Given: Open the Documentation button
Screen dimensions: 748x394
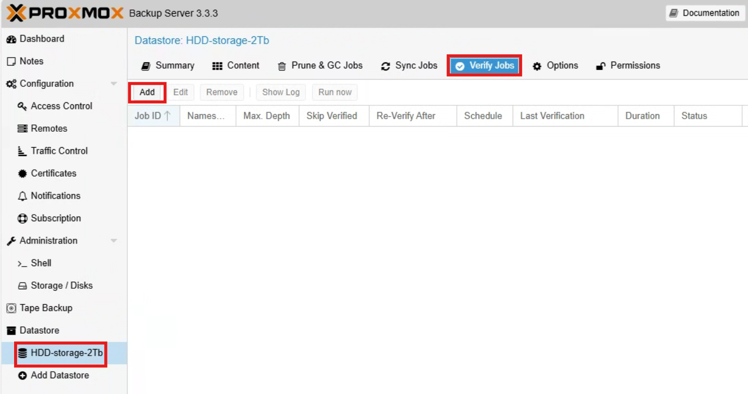Looking at the screenshot, I should [705, 13].
